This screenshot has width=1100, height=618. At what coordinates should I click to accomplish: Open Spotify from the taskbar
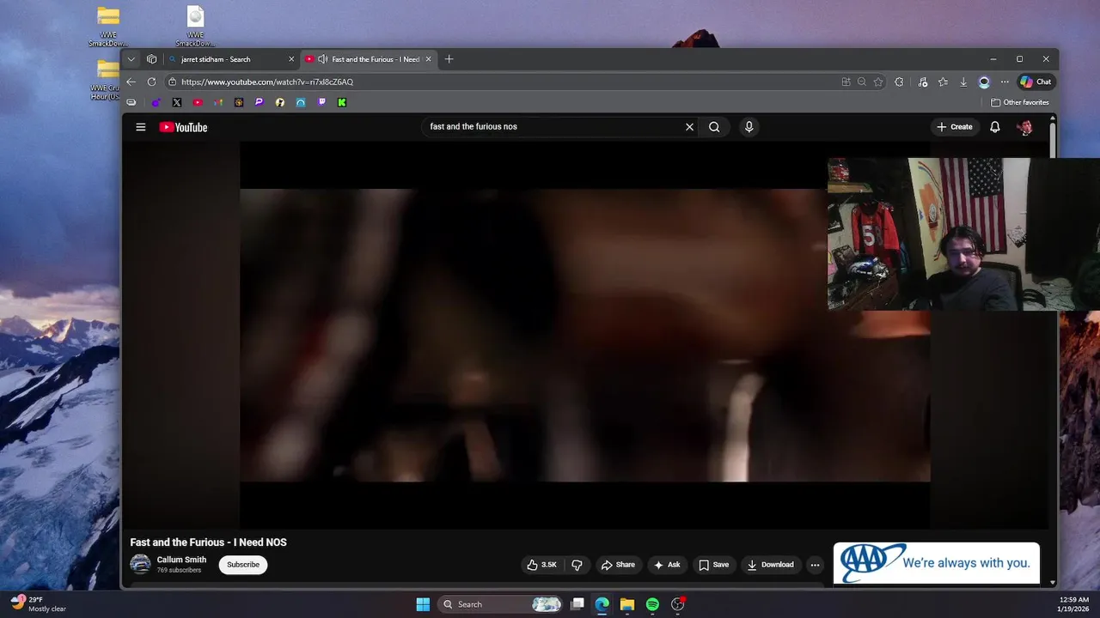[x=652, y=604]
